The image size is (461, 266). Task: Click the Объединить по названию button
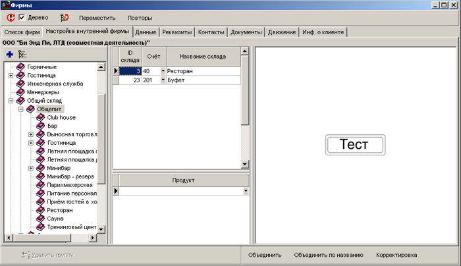[329, 255]
